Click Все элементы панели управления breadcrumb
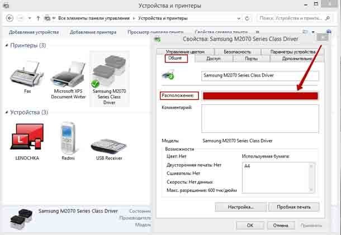 [x=94, y=18]
